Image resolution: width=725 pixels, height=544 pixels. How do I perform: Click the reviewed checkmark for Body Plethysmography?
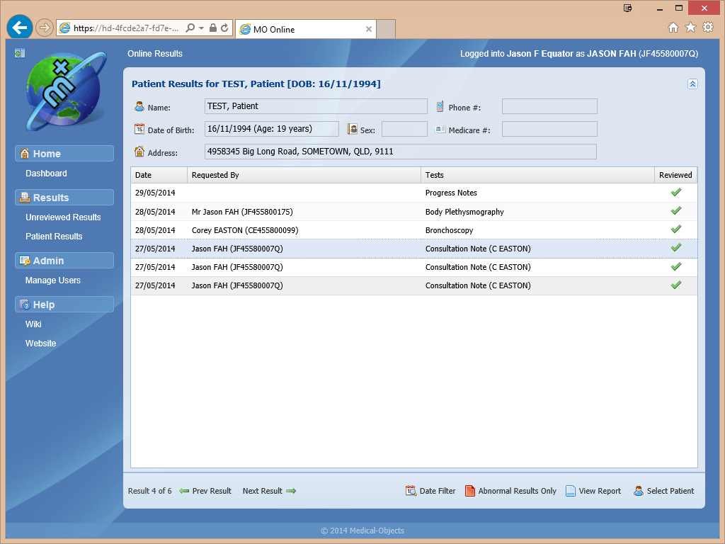coord(676,210)
